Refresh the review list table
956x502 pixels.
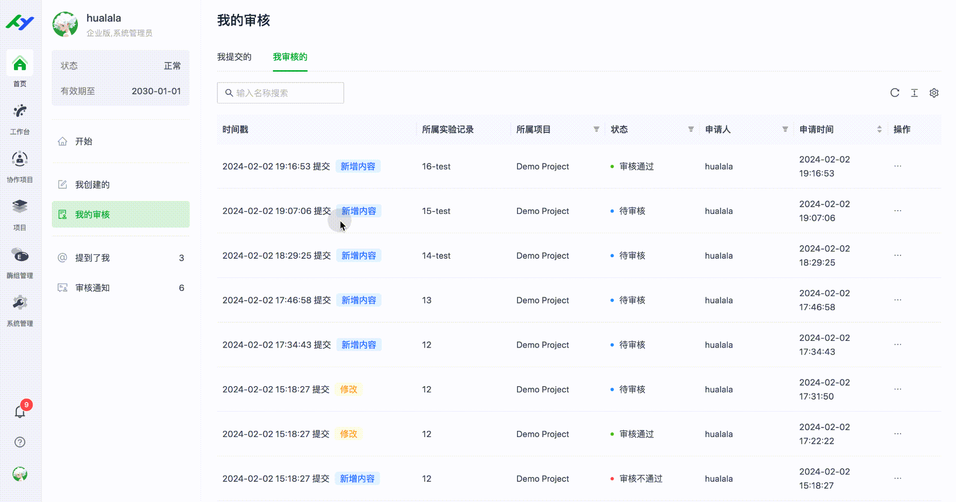[894, 93]
